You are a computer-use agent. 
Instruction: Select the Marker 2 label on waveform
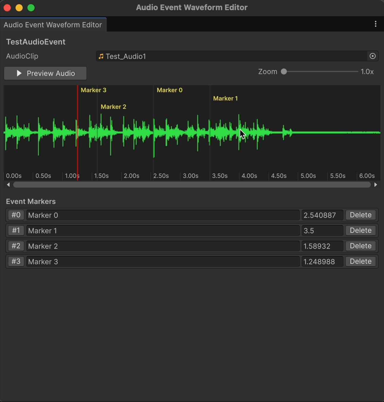113,107
